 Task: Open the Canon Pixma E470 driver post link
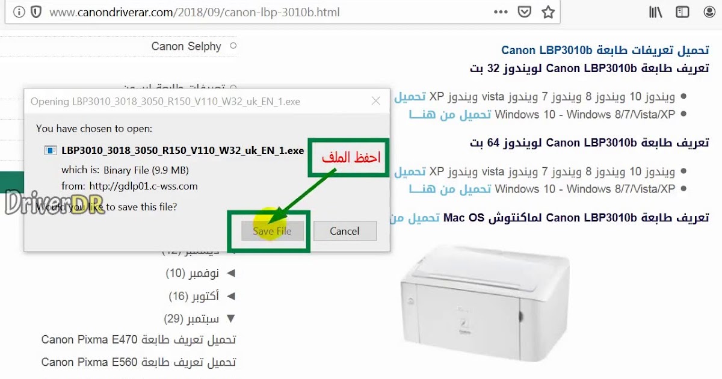(x=139, y=340)
